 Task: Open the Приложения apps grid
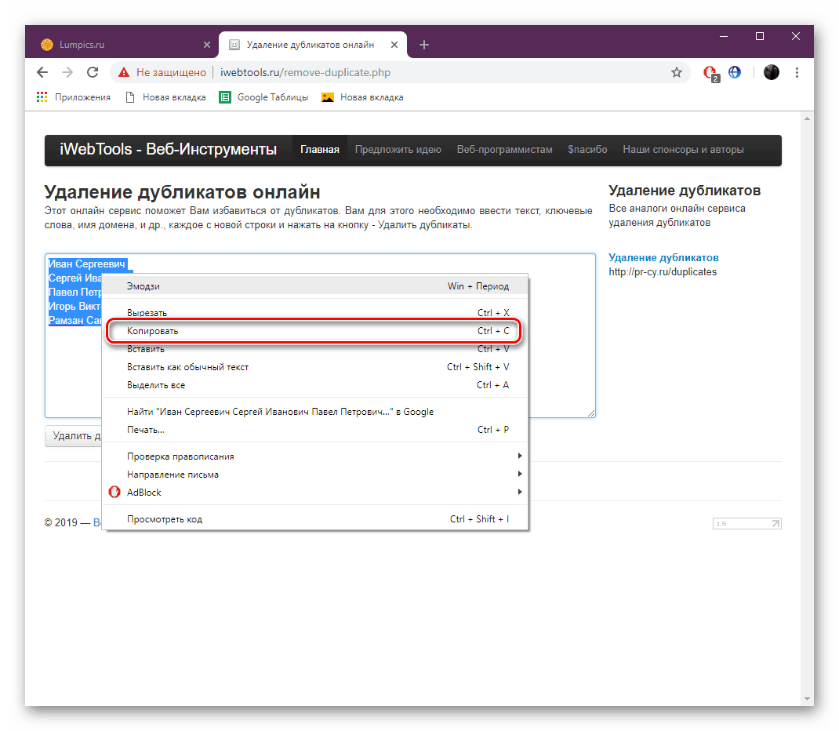(x=41, y=96)
